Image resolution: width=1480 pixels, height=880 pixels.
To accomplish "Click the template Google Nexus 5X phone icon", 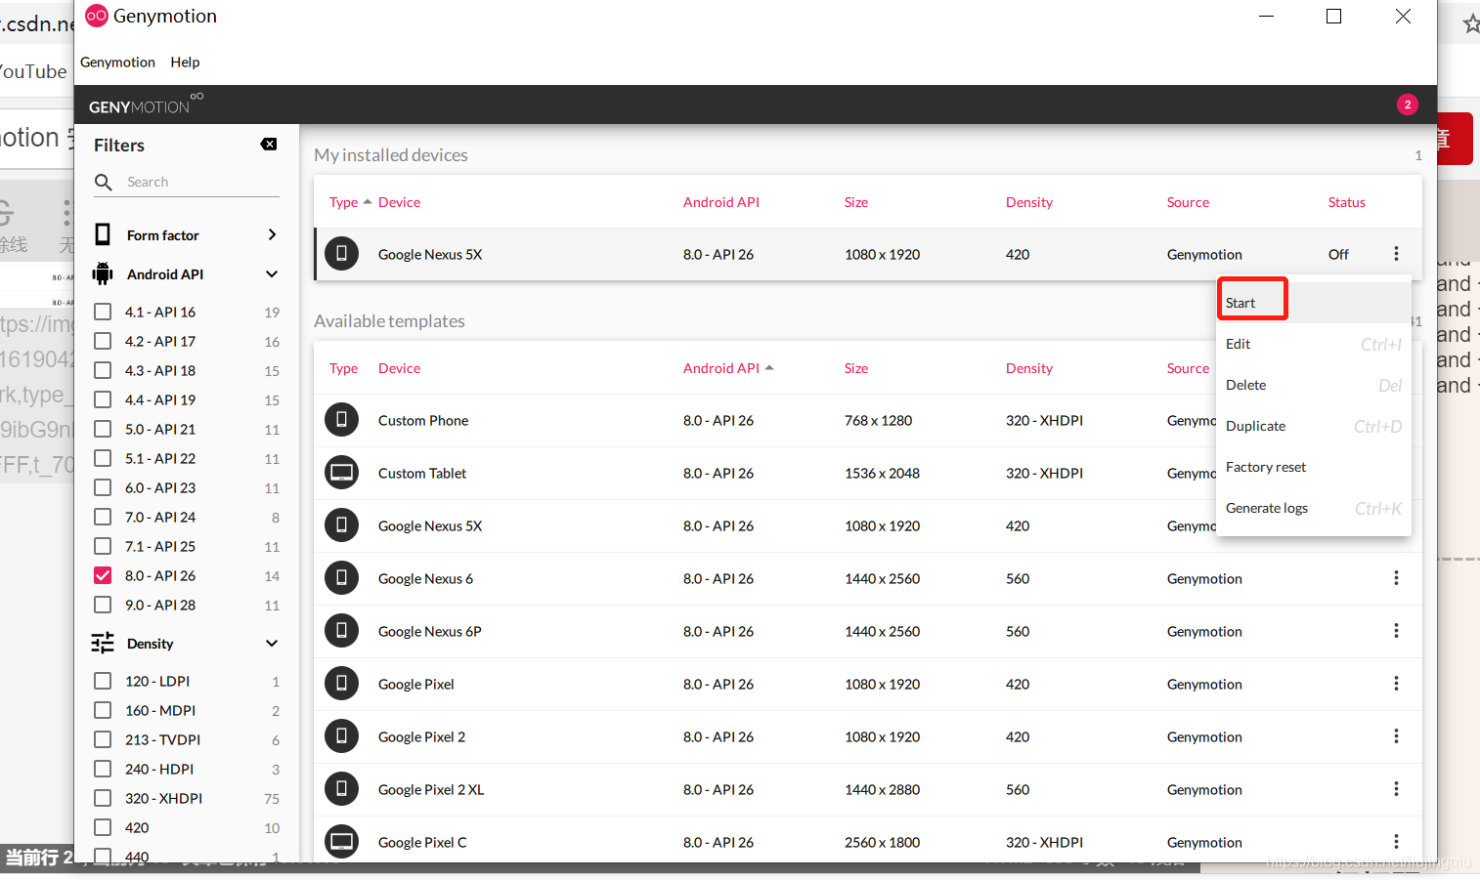I will pyautogui.click(x=341, y=525).
